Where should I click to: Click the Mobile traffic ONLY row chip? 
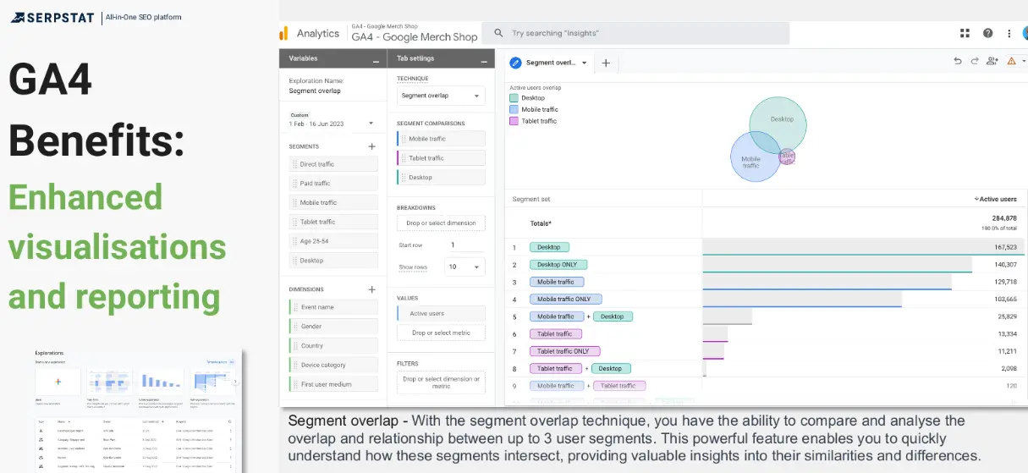(x=566, y=300)
